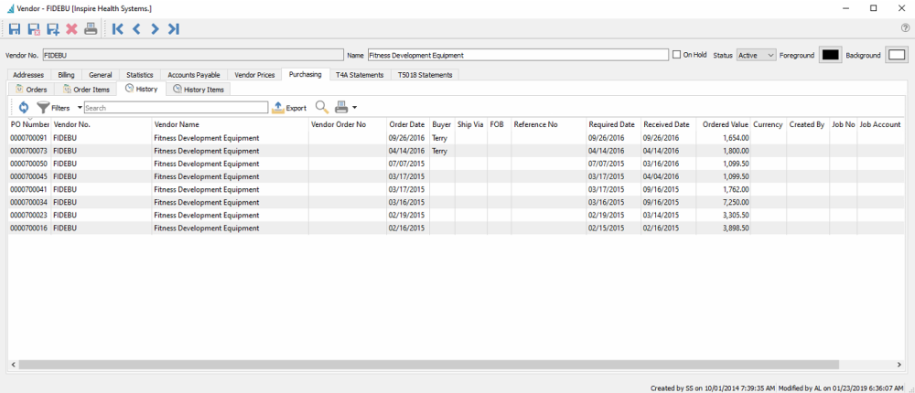Export the history list
Image resolution: width=915 pixels, height=393 pixels.
pyautogui.click(x=289, y=107)
